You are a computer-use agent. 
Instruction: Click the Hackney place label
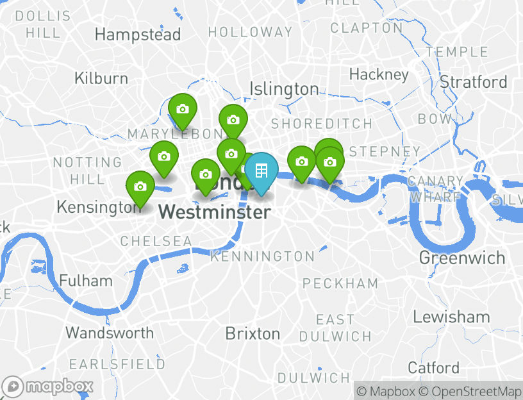pyautogui.click(x=379, y=75)
